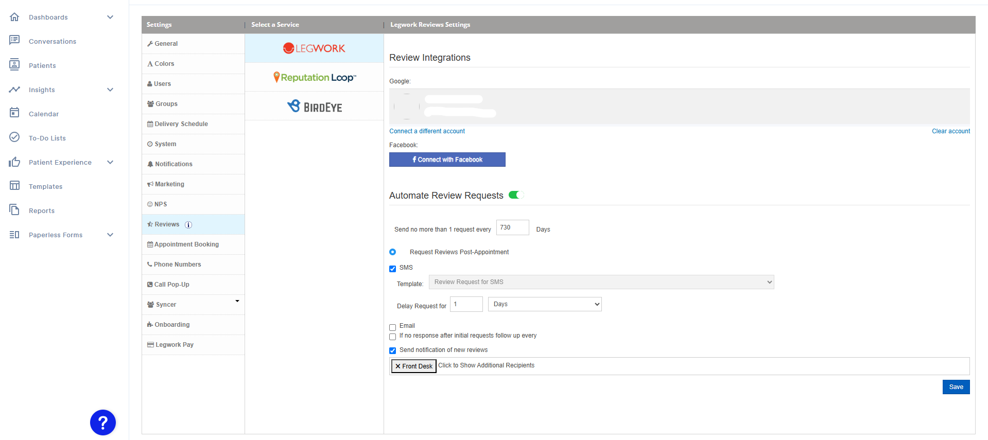Click the Patients icon in sidebar

[x=14, y=65]
